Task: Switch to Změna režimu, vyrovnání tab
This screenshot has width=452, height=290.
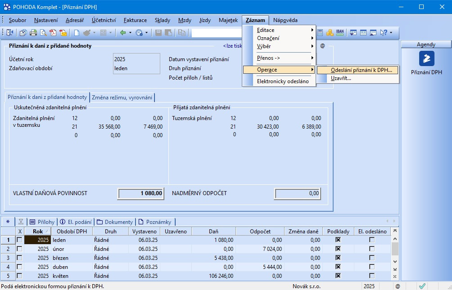Action: 123,97
